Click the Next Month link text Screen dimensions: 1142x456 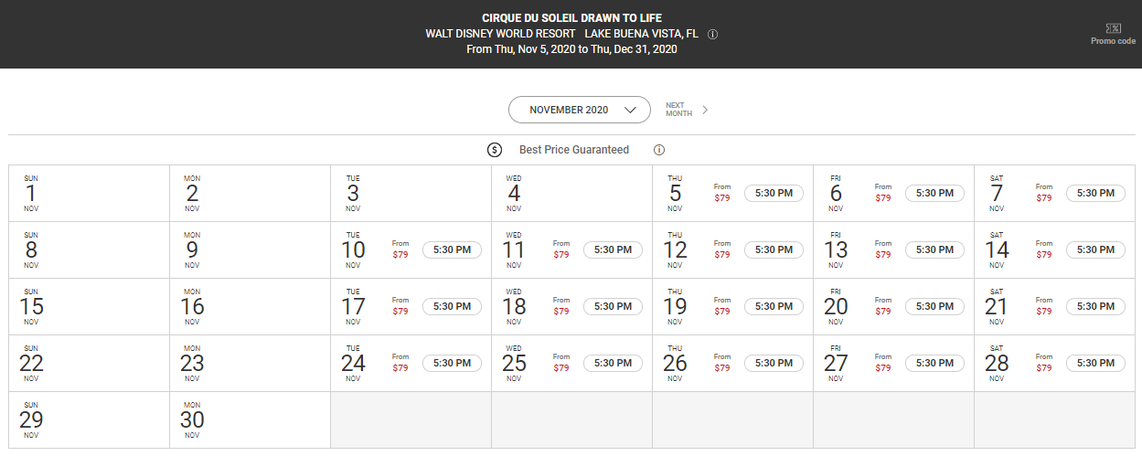point(678,110)
